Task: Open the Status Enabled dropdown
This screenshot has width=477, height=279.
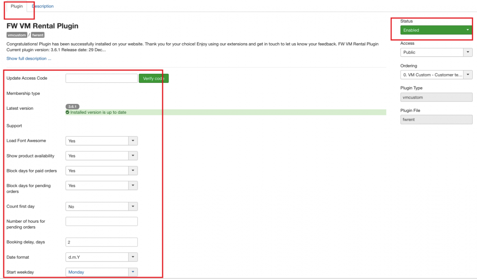Action: pos(436,30)
